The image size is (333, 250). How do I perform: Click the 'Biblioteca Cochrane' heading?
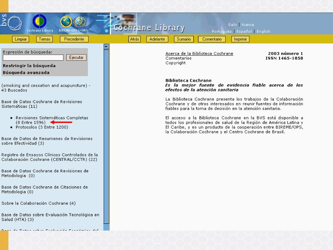[188, 80]
